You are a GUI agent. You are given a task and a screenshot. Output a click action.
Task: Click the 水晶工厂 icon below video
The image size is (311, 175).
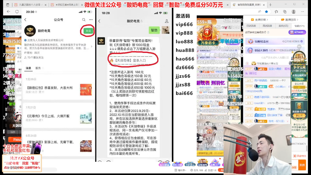pos(215,163)
